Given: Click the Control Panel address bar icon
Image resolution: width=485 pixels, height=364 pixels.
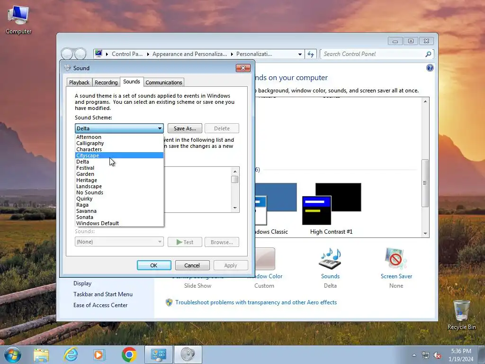Looking at the screenshot, I should (x=99, y=54).
